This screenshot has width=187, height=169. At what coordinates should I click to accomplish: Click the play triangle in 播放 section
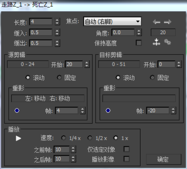pos(19,138)
